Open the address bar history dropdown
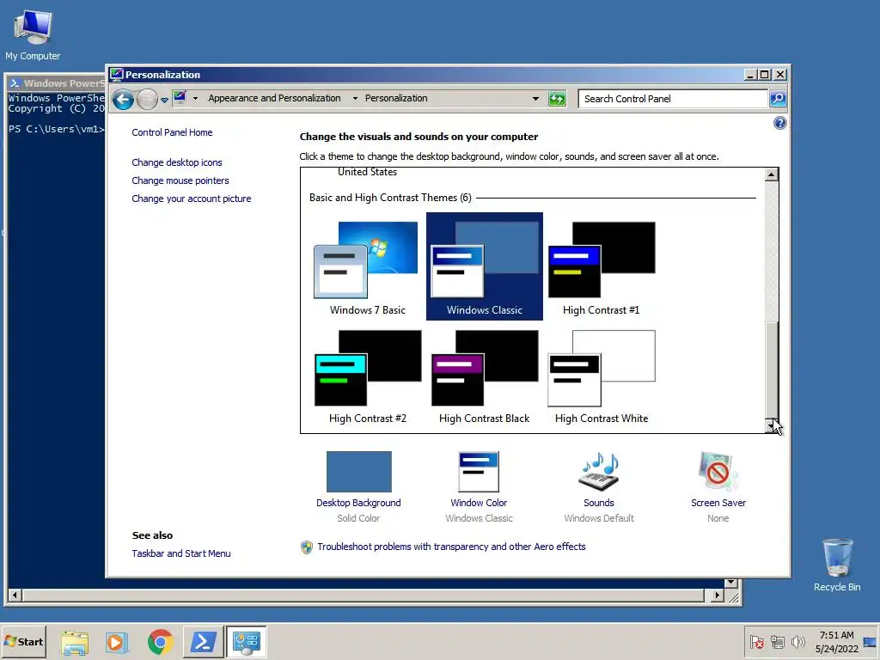This screenshot has width=880, height=660. tap(535, 99)
